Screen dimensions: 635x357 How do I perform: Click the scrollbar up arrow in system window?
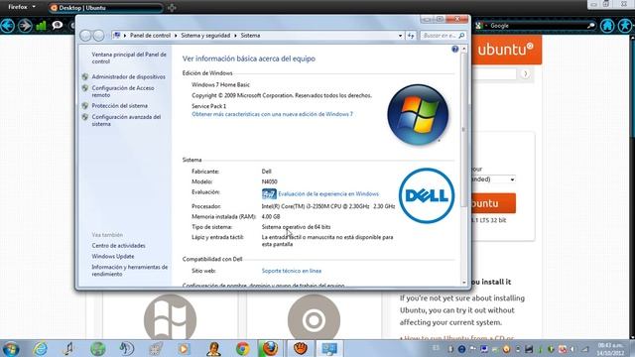click(464, 49)
